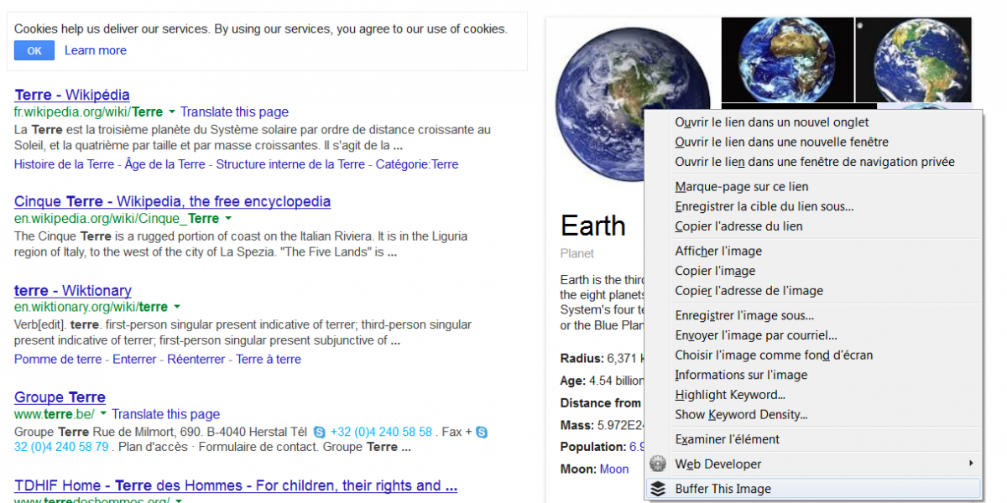Screen dimensions: 1007x503
Task: Click the Population label in knowledge panel
Action: (593, 447)
